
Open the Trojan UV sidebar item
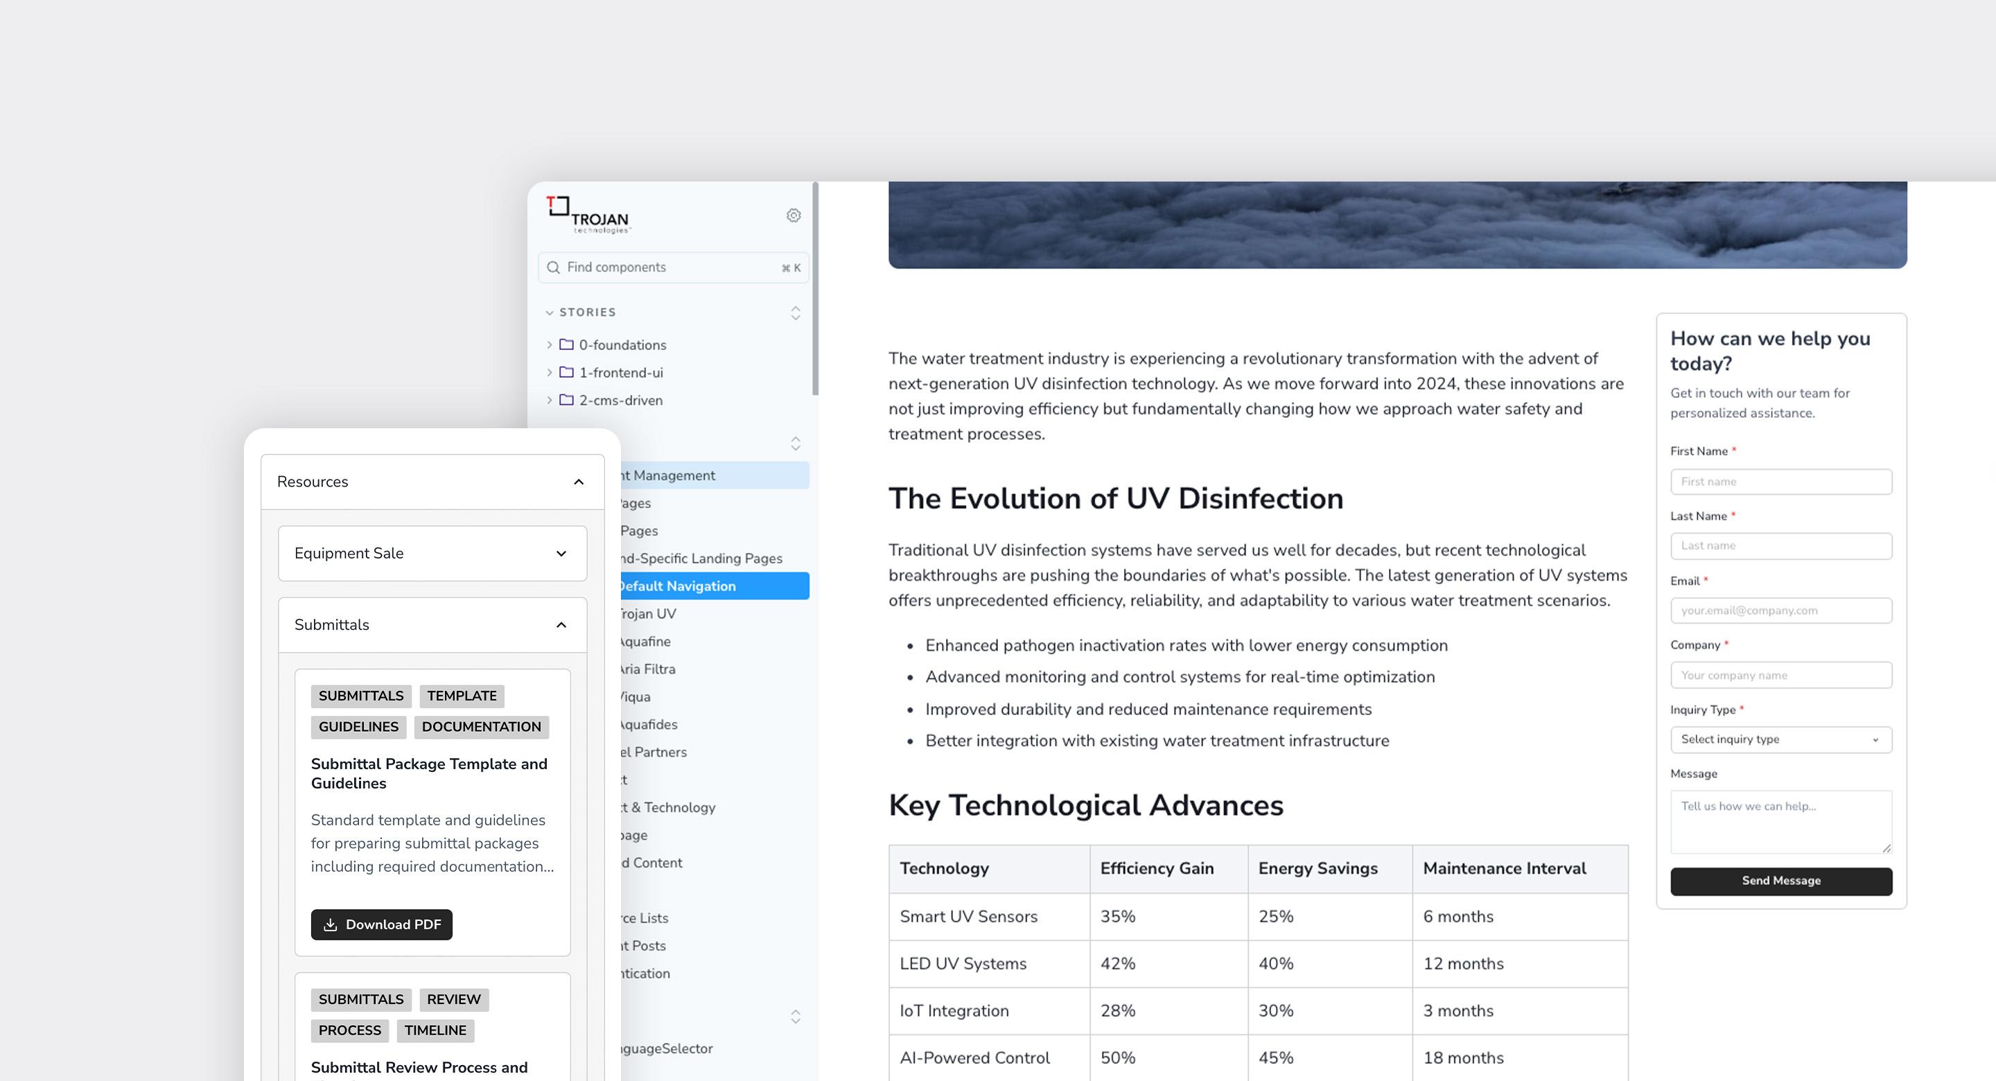tap(649, 614)
